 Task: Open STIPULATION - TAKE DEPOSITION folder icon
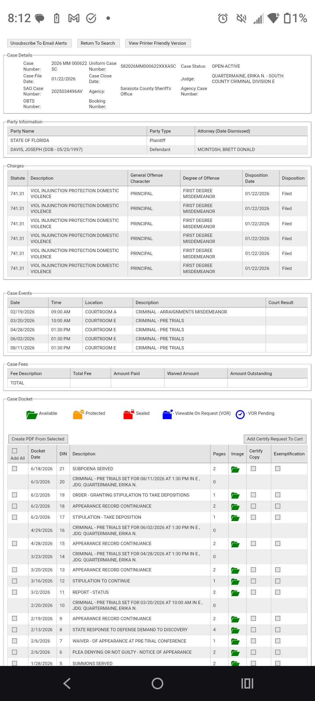235,518
